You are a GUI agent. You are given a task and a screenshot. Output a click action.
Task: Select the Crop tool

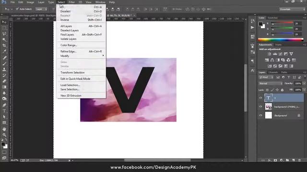click(x=4, y=45)
